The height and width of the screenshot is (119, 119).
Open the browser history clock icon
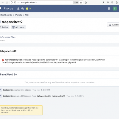pyautogui.click(x=112, y=2)
